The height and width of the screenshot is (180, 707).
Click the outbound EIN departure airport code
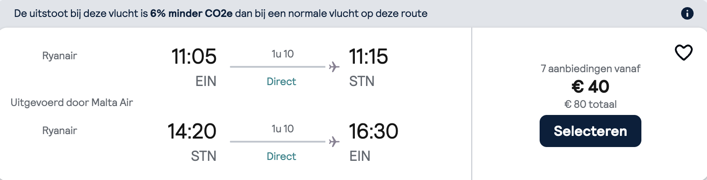[x=206, y=81]
